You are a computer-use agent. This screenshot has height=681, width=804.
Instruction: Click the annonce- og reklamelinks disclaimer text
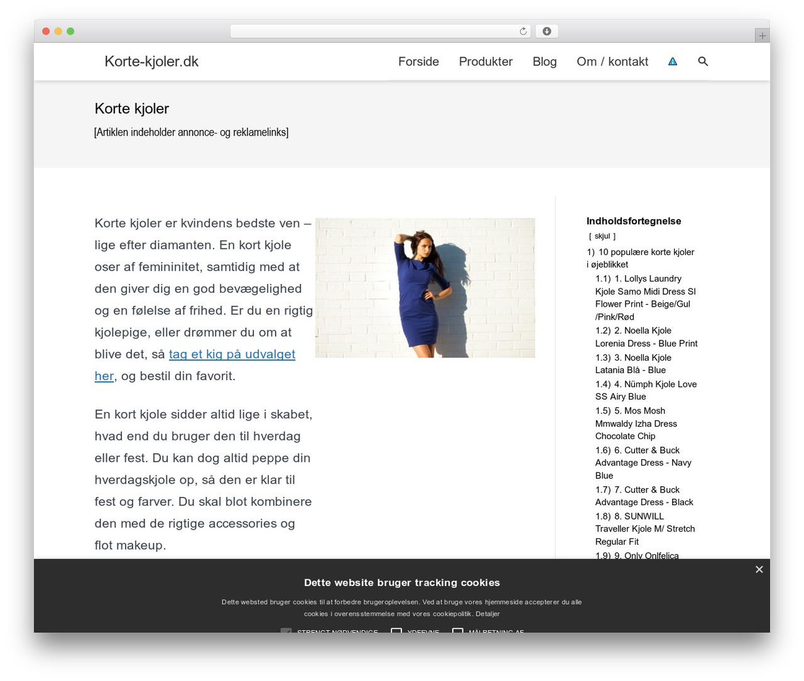(x=191, y=132)
